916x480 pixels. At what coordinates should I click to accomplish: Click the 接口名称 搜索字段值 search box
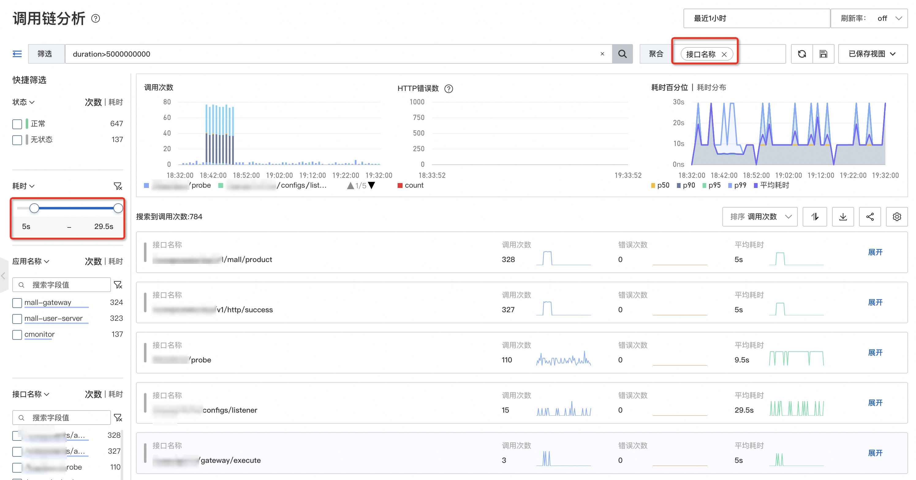pos(62,418)
